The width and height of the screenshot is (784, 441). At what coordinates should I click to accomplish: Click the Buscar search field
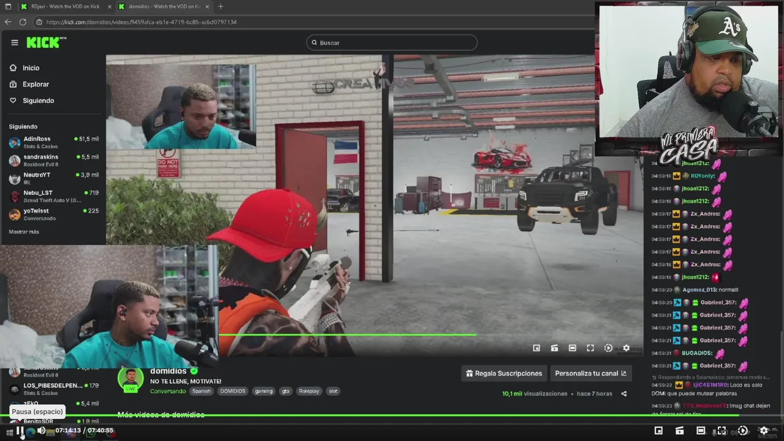click(392, 42)
